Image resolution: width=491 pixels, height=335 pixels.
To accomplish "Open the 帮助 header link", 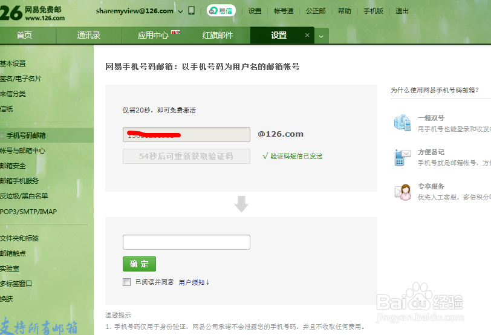I will 344,11.
